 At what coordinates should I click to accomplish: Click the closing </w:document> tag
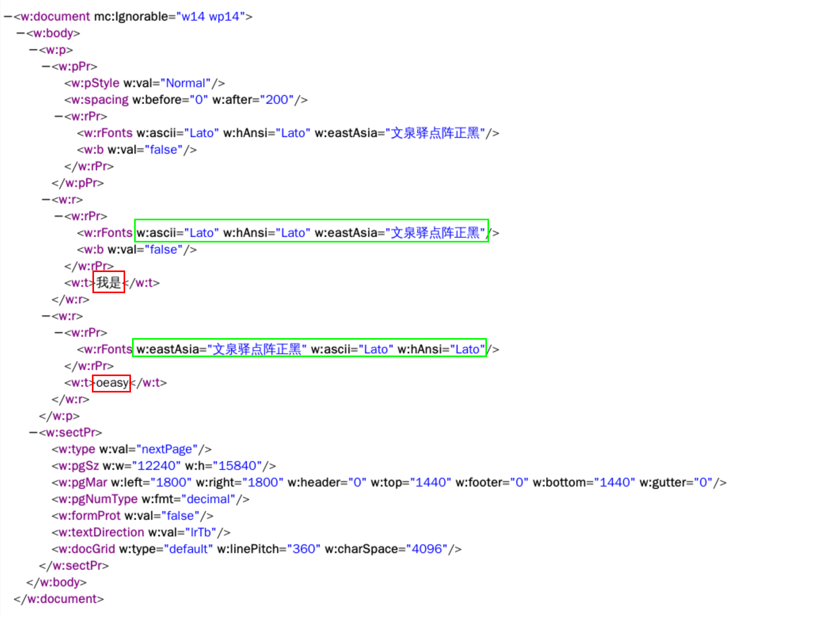pos(59,599)
